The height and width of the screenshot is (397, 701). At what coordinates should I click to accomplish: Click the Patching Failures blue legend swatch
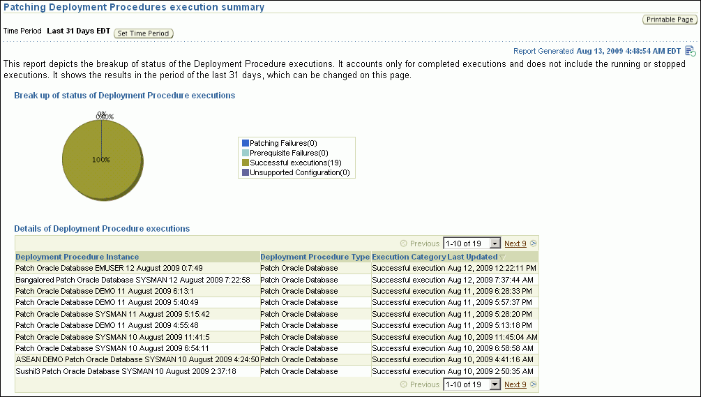coord(245,143)
